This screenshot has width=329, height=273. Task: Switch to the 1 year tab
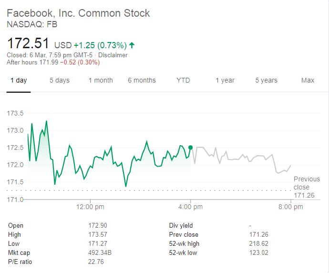(x=225, y=80)
